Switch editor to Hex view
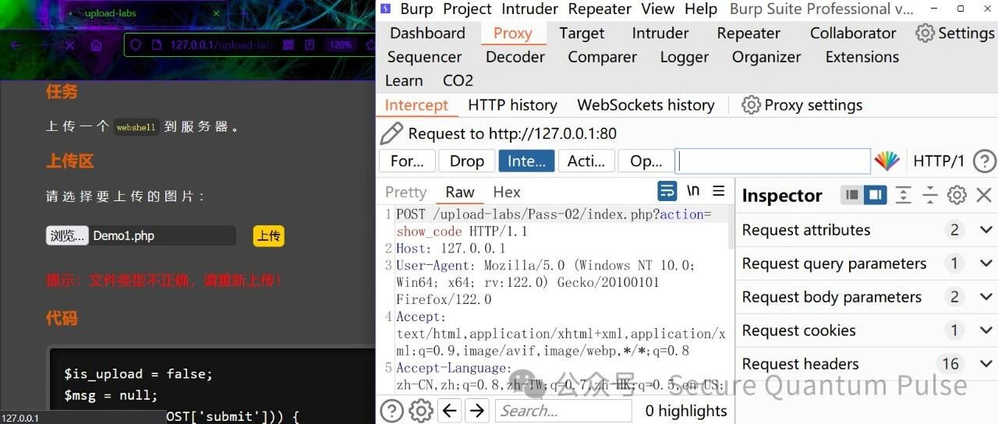The image size is (998, 424). tap(506, 192)
